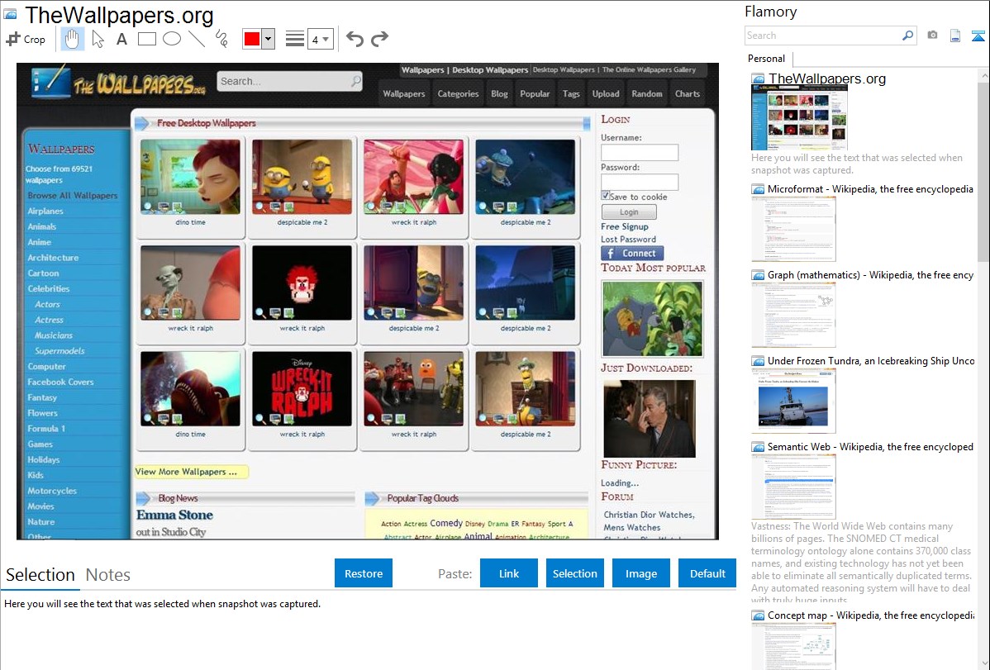Click the Flamory list scrollbar
990x670 pixels.
(x=983, y=170)
